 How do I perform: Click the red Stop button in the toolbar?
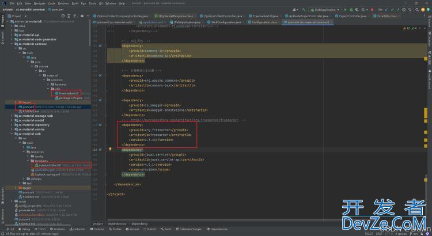[372, 10]
